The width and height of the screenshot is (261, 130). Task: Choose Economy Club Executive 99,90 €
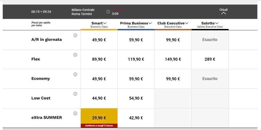click(x=173, y=79)
